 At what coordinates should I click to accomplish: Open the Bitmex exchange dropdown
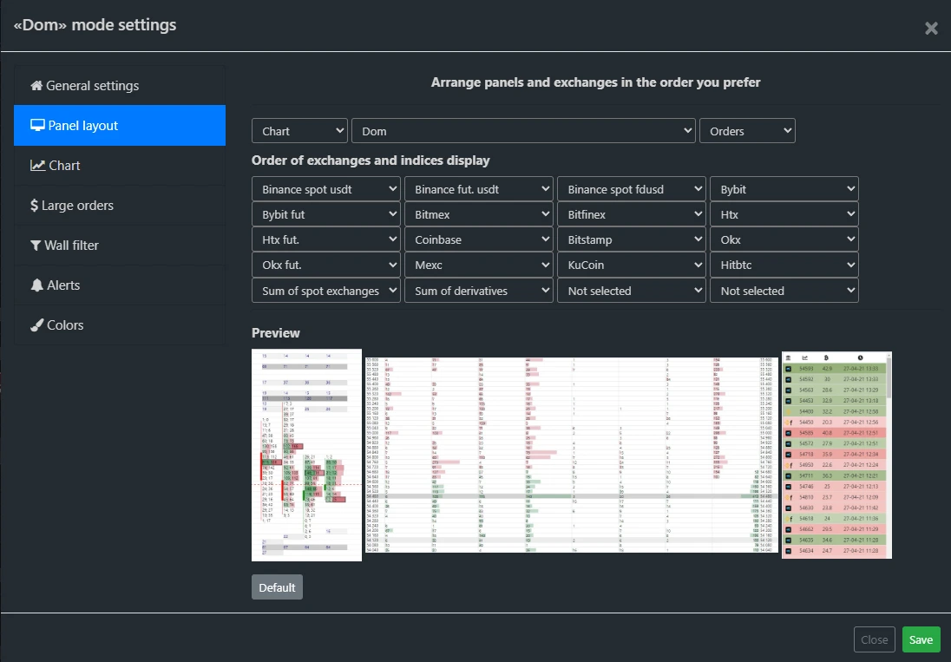click(x=478, y=213)
